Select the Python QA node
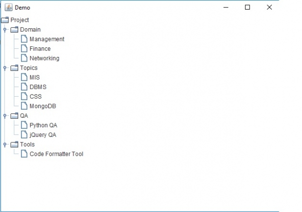 click(x=43, y=125)
